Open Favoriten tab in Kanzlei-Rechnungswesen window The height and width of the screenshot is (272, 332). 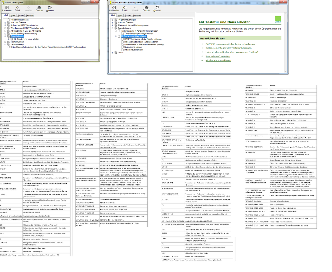tap(137, 16)
